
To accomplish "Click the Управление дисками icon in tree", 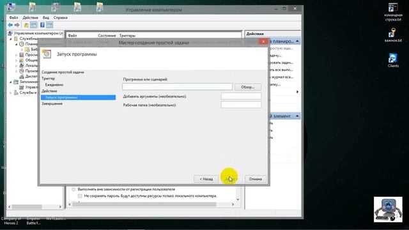I will pyautogui.click(x=22, y=87).
